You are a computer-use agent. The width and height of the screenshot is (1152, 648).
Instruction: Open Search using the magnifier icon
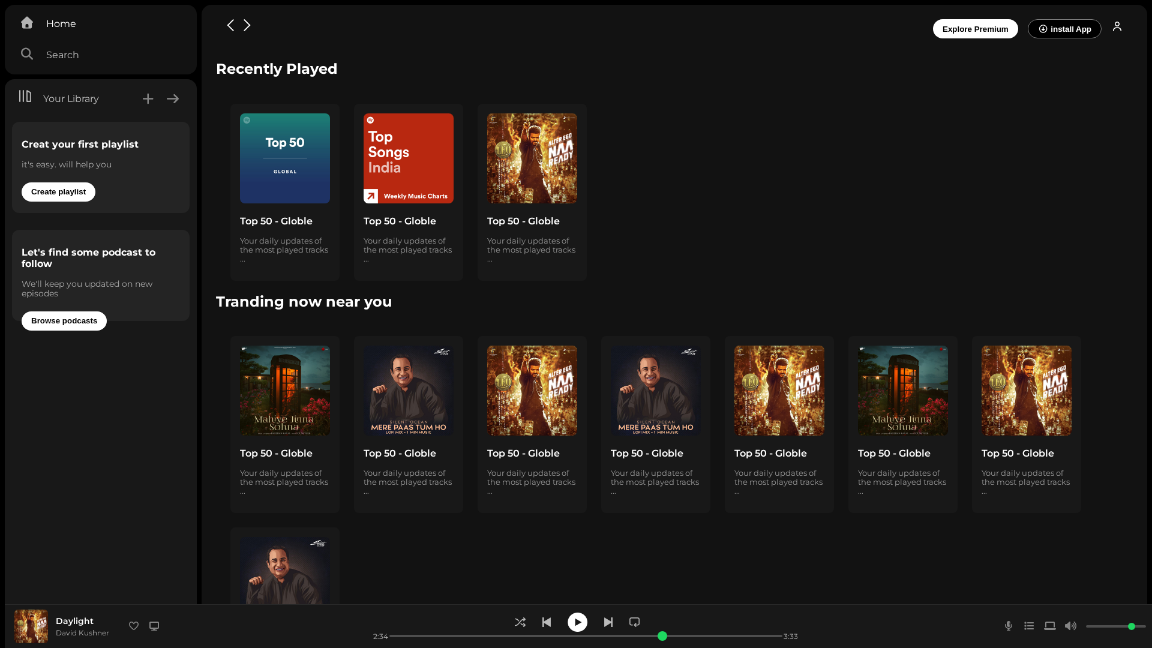[27, 54]
